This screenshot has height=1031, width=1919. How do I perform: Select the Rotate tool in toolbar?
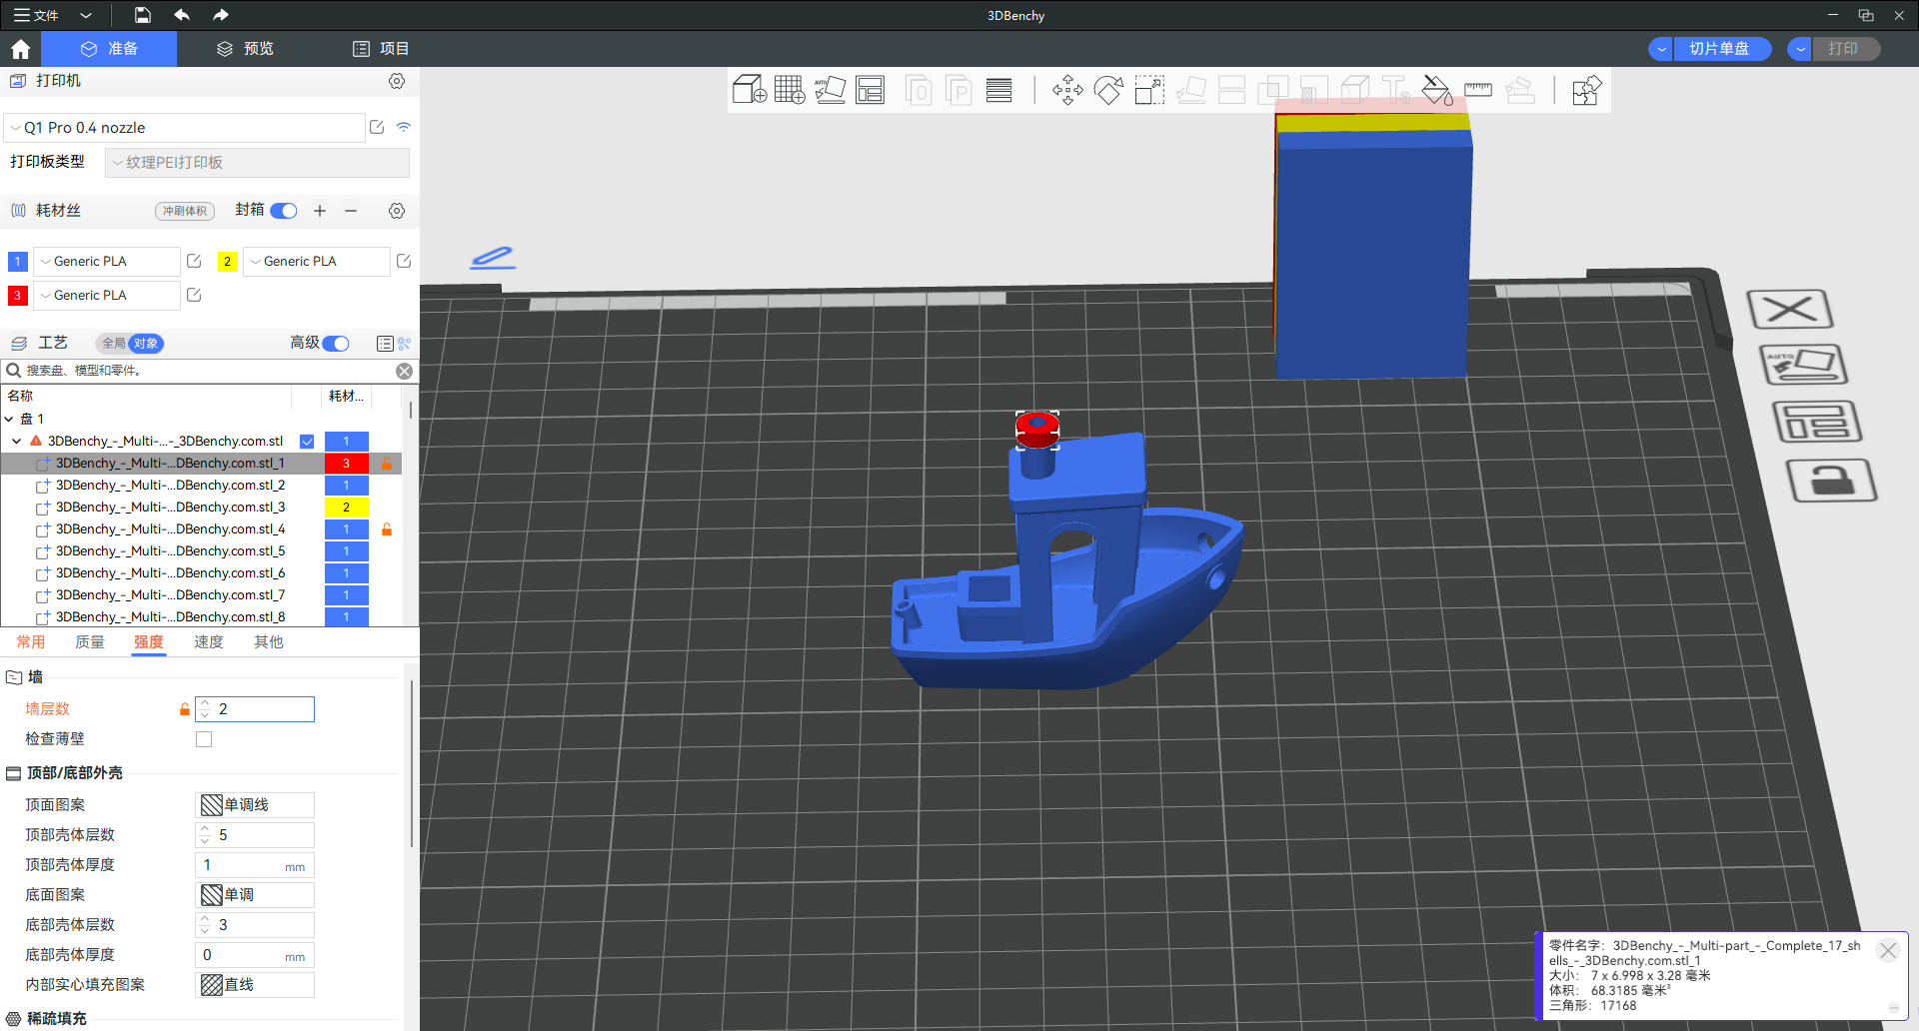[1108, 90]
